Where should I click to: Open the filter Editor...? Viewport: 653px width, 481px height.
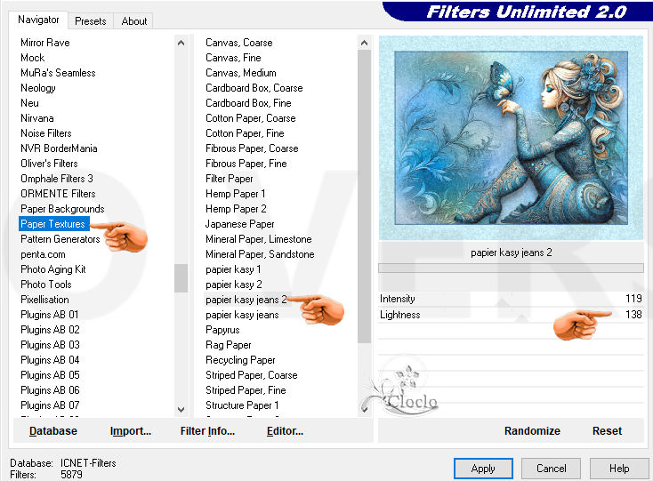(285, 430)
